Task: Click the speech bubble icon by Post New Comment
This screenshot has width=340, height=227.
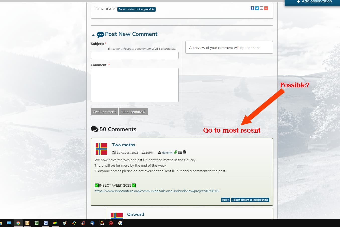Action: click(x=100, y=35)
